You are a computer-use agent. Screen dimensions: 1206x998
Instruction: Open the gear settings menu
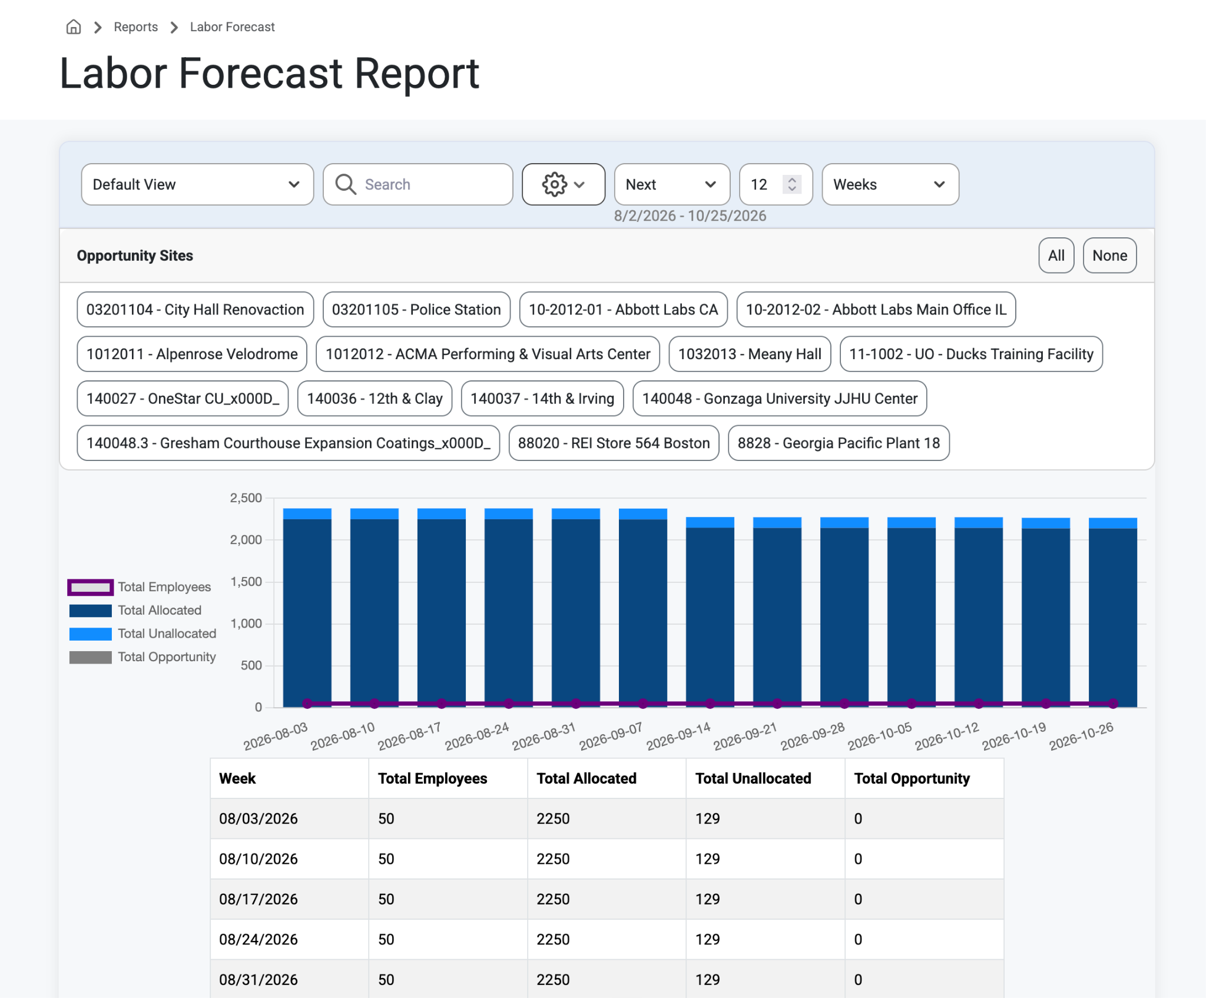(563, 184)
